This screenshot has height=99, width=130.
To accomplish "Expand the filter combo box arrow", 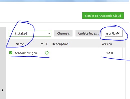I will (x=49, y=33).
